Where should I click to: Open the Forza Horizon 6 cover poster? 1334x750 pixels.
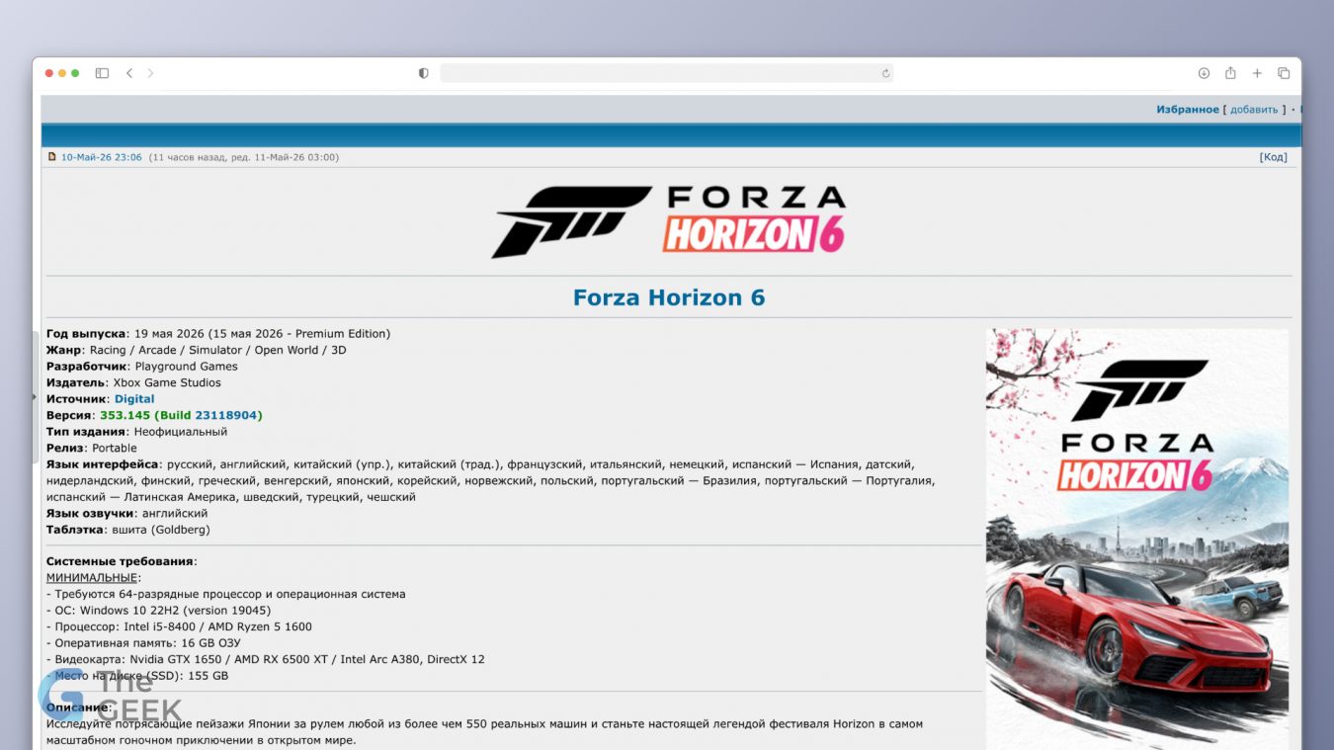[x=1137, y=539]
